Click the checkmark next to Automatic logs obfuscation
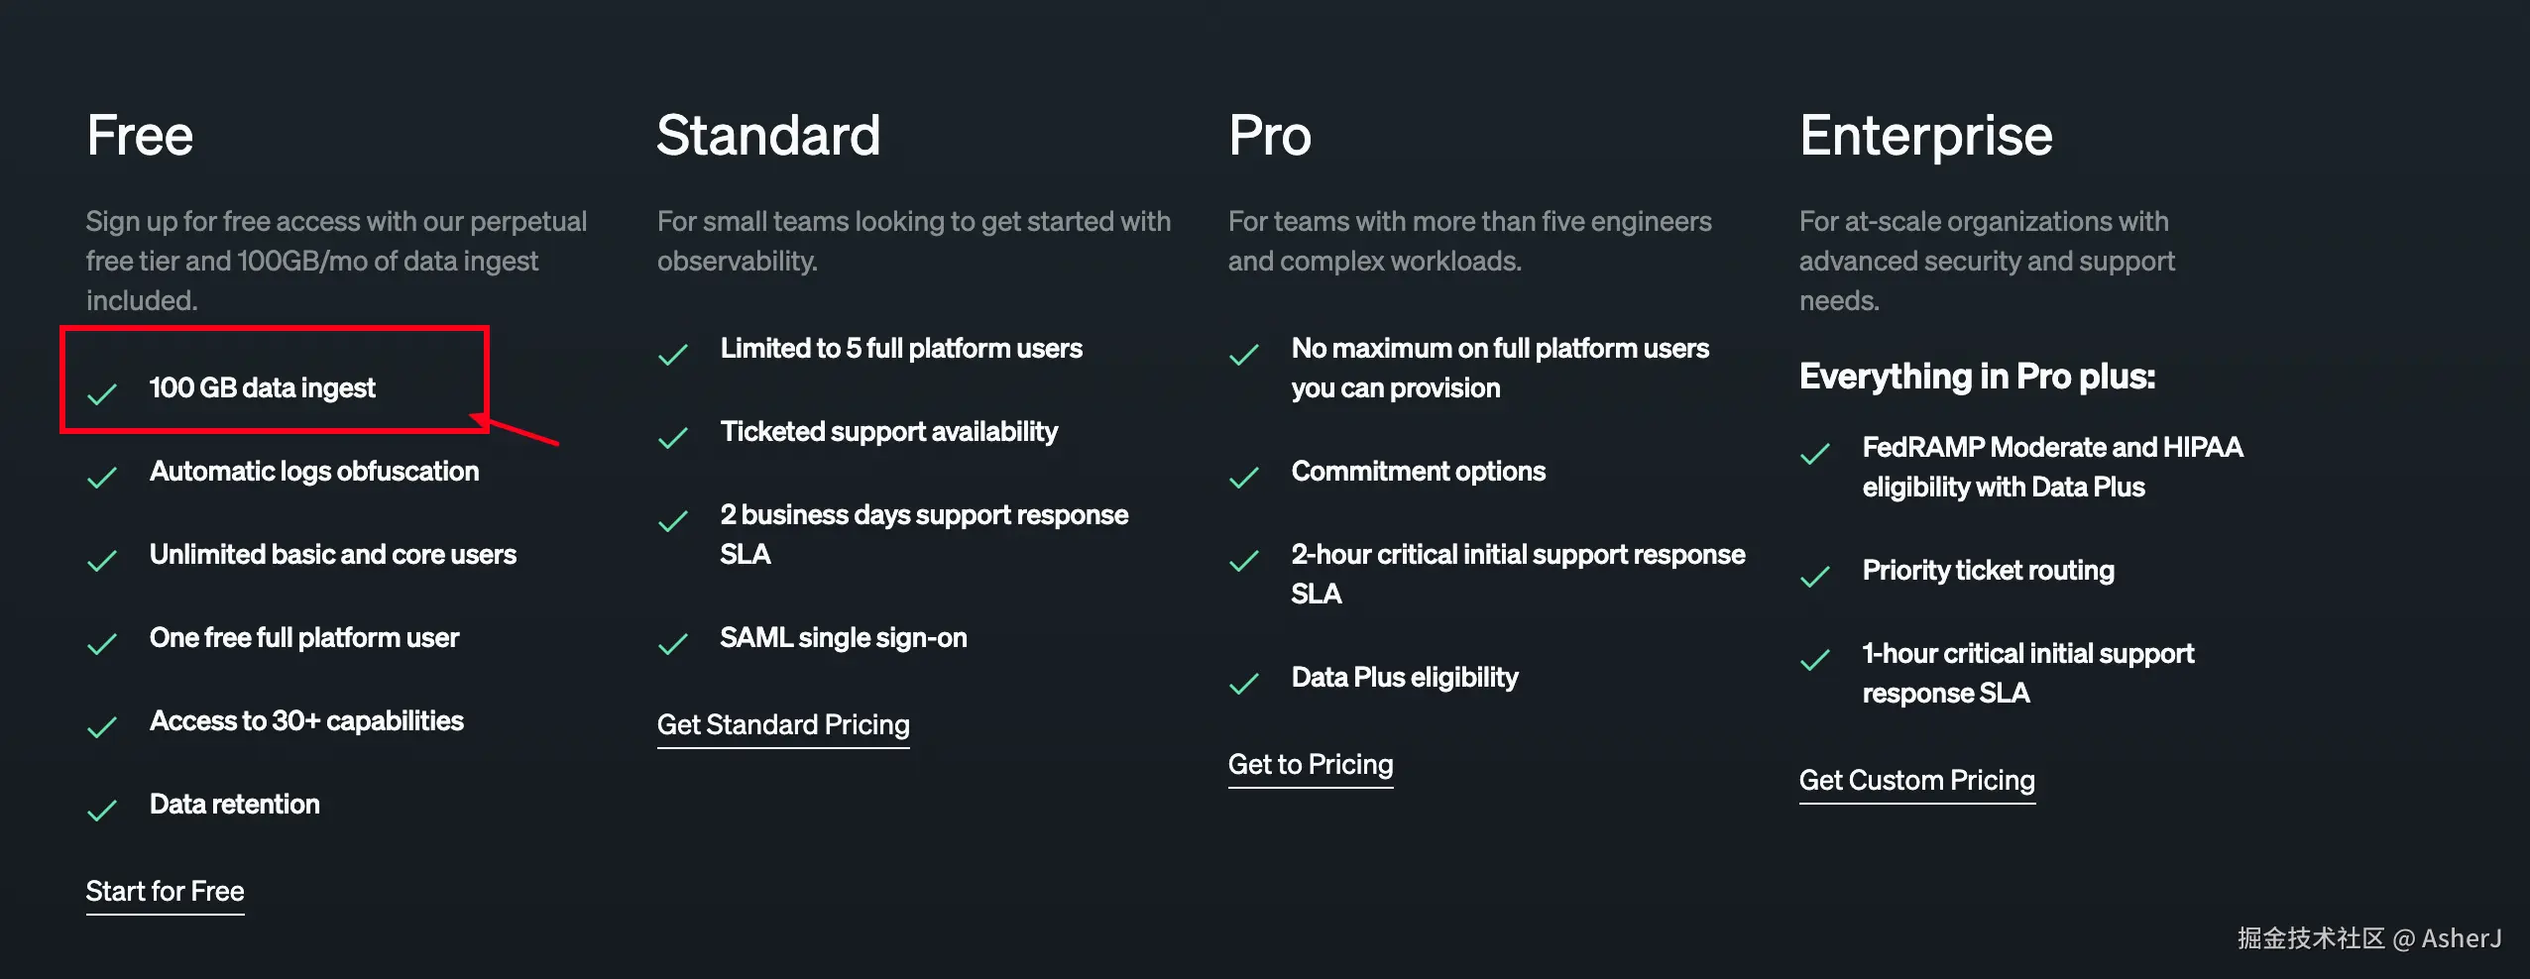This screenshot has width=2530, height=979. click(x=102, y=478)
